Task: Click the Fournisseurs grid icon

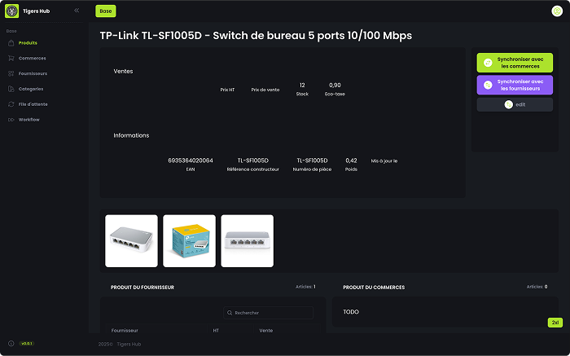Action: click(x=11, y=73)
